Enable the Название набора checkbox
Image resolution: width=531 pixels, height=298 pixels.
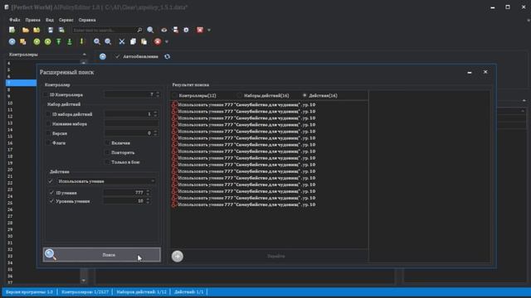click(48, 124)
